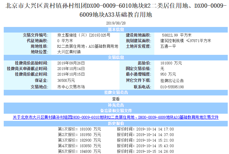Select 用地性质 value R2二类居住用地、A33基础教育用地

(88, 46)
